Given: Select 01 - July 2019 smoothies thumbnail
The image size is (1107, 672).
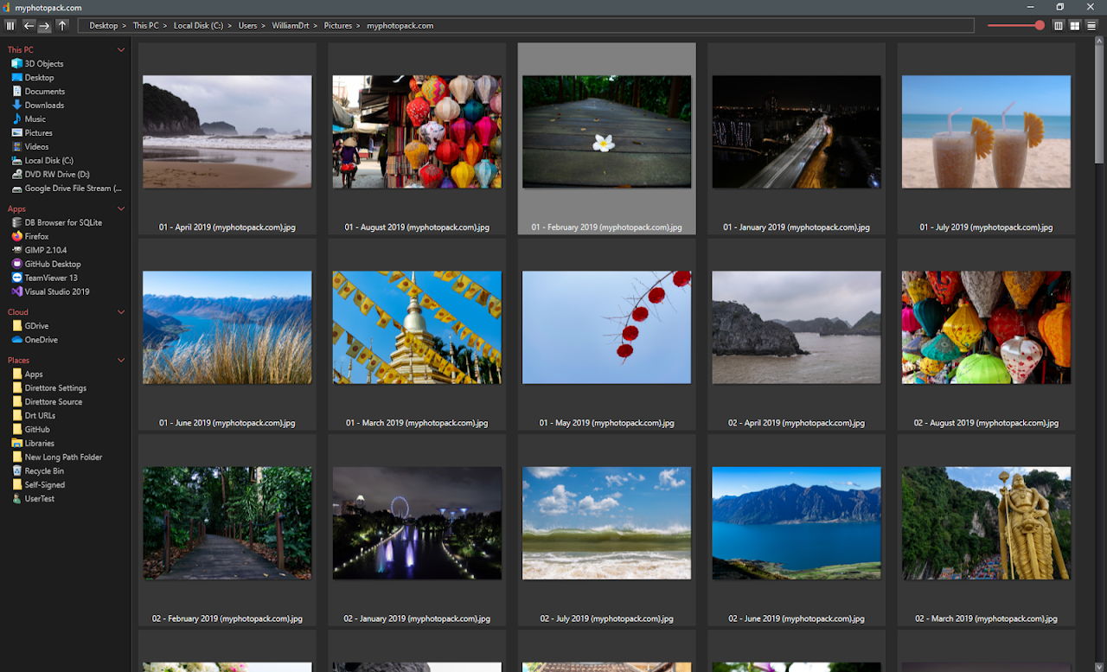Looking at the screenshot, I should point(986,138).
